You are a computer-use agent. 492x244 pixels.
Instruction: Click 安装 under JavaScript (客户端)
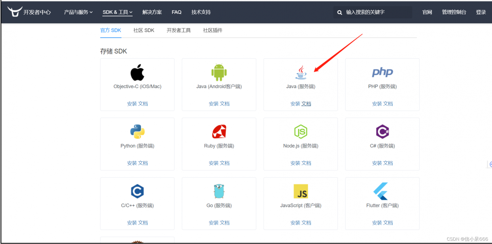coord(295,223)
